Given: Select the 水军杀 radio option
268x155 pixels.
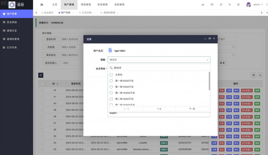Looking at the screenshot, I should click(111, 75).
